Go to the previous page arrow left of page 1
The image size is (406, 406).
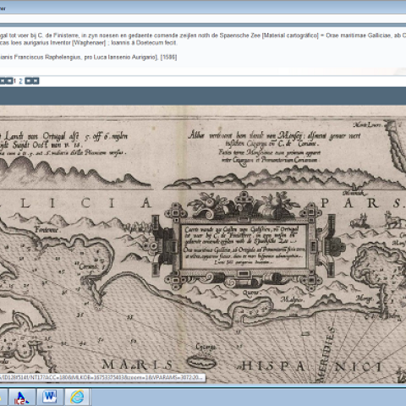point(9,81)
